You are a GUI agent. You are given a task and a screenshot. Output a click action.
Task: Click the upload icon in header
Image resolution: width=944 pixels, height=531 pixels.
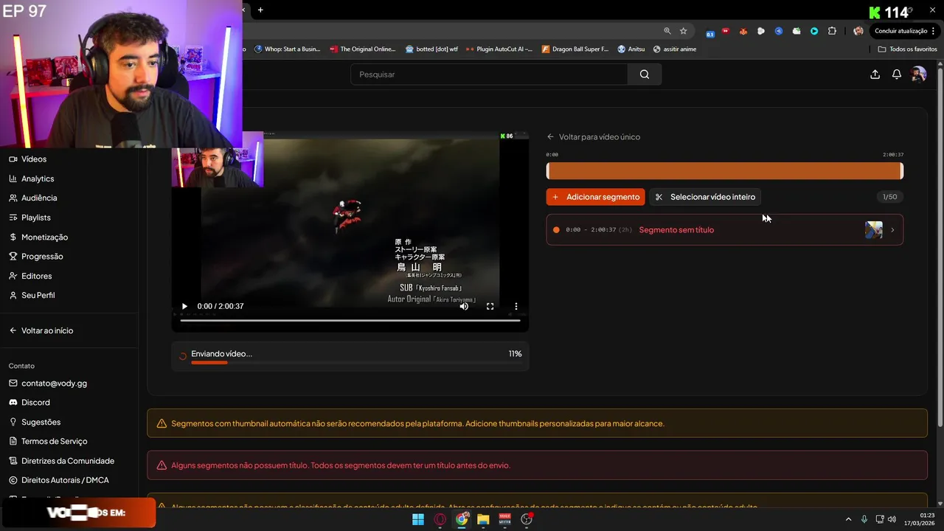click(875, 74)
